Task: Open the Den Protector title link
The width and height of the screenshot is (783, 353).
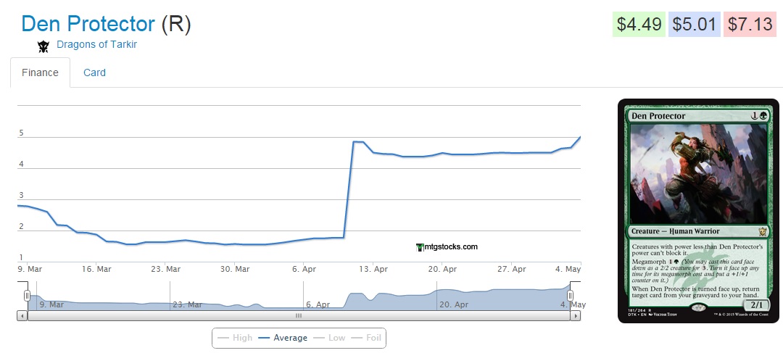Action: coord(88,23)
